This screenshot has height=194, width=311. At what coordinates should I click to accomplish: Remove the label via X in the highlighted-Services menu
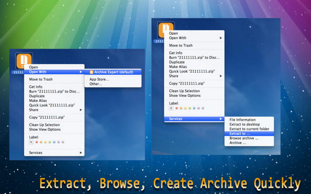point(171,108)
